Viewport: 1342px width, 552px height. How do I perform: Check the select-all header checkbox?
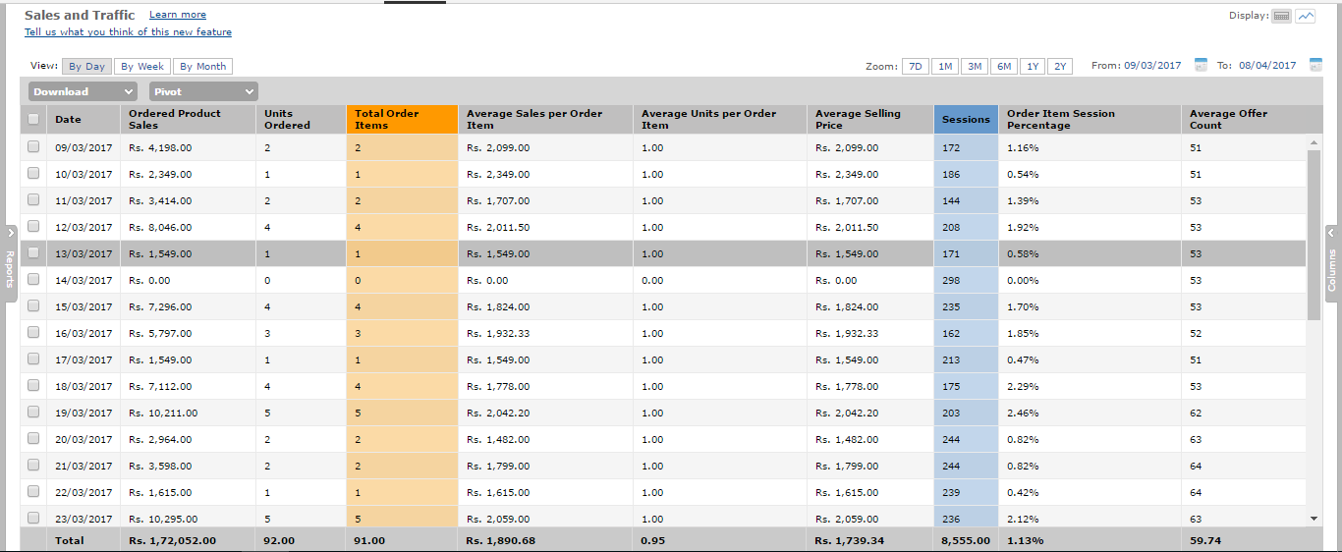33,120
